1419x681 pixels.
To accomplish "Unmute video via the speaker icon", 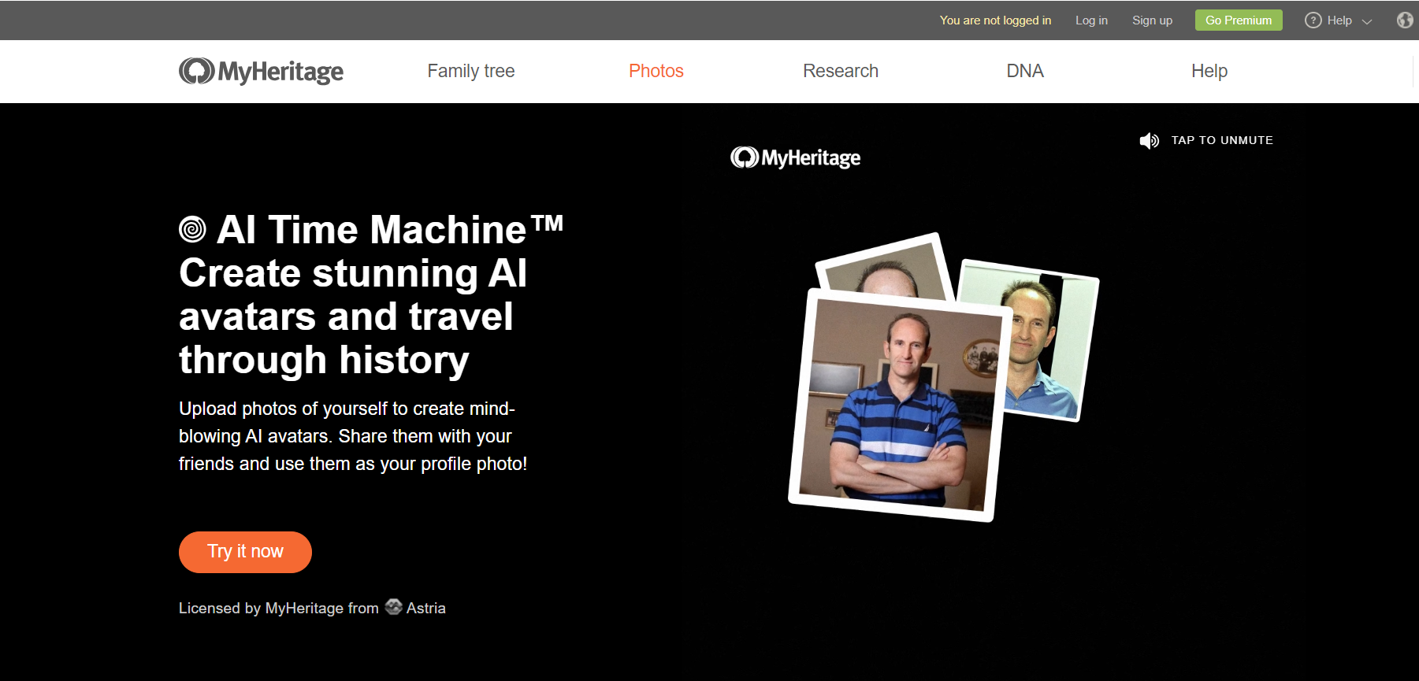I will [x=1149, y=141].
